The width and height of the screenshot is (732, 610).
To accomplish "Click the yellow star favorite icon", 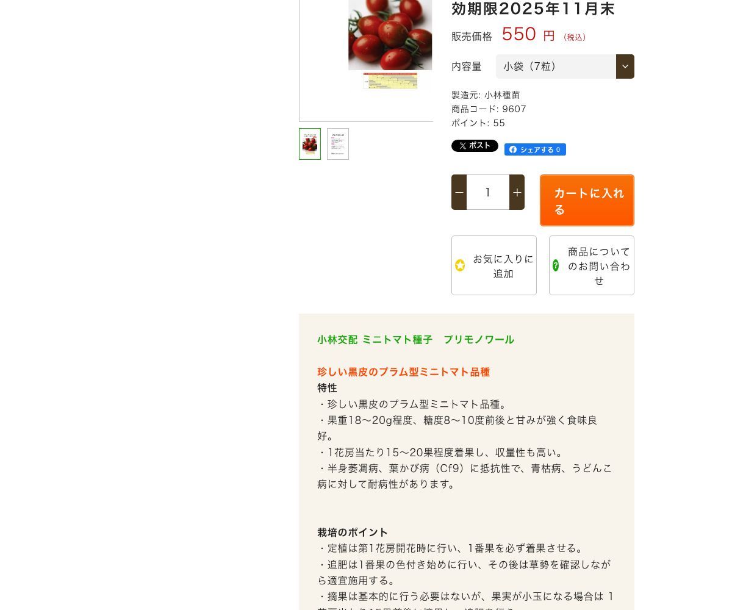I will pos(460,265).
